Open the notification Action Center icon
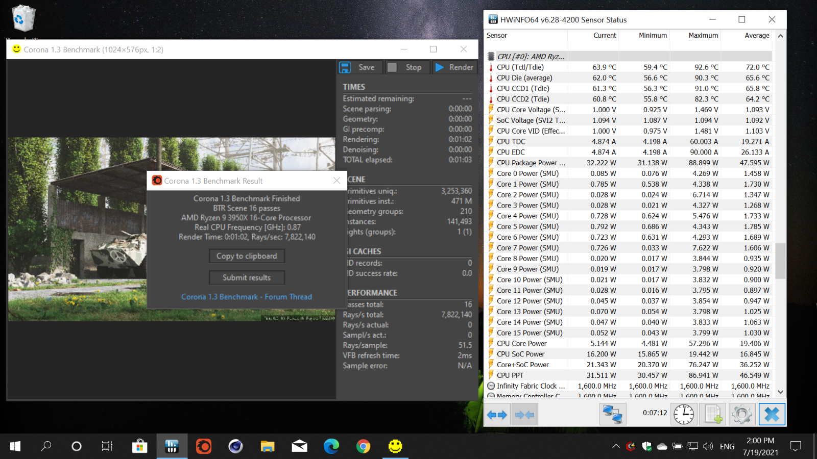 tap(796, 446)
